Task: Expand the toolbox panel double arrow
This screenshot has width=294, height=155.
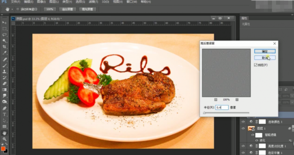Action: click(x=2, y=15)
